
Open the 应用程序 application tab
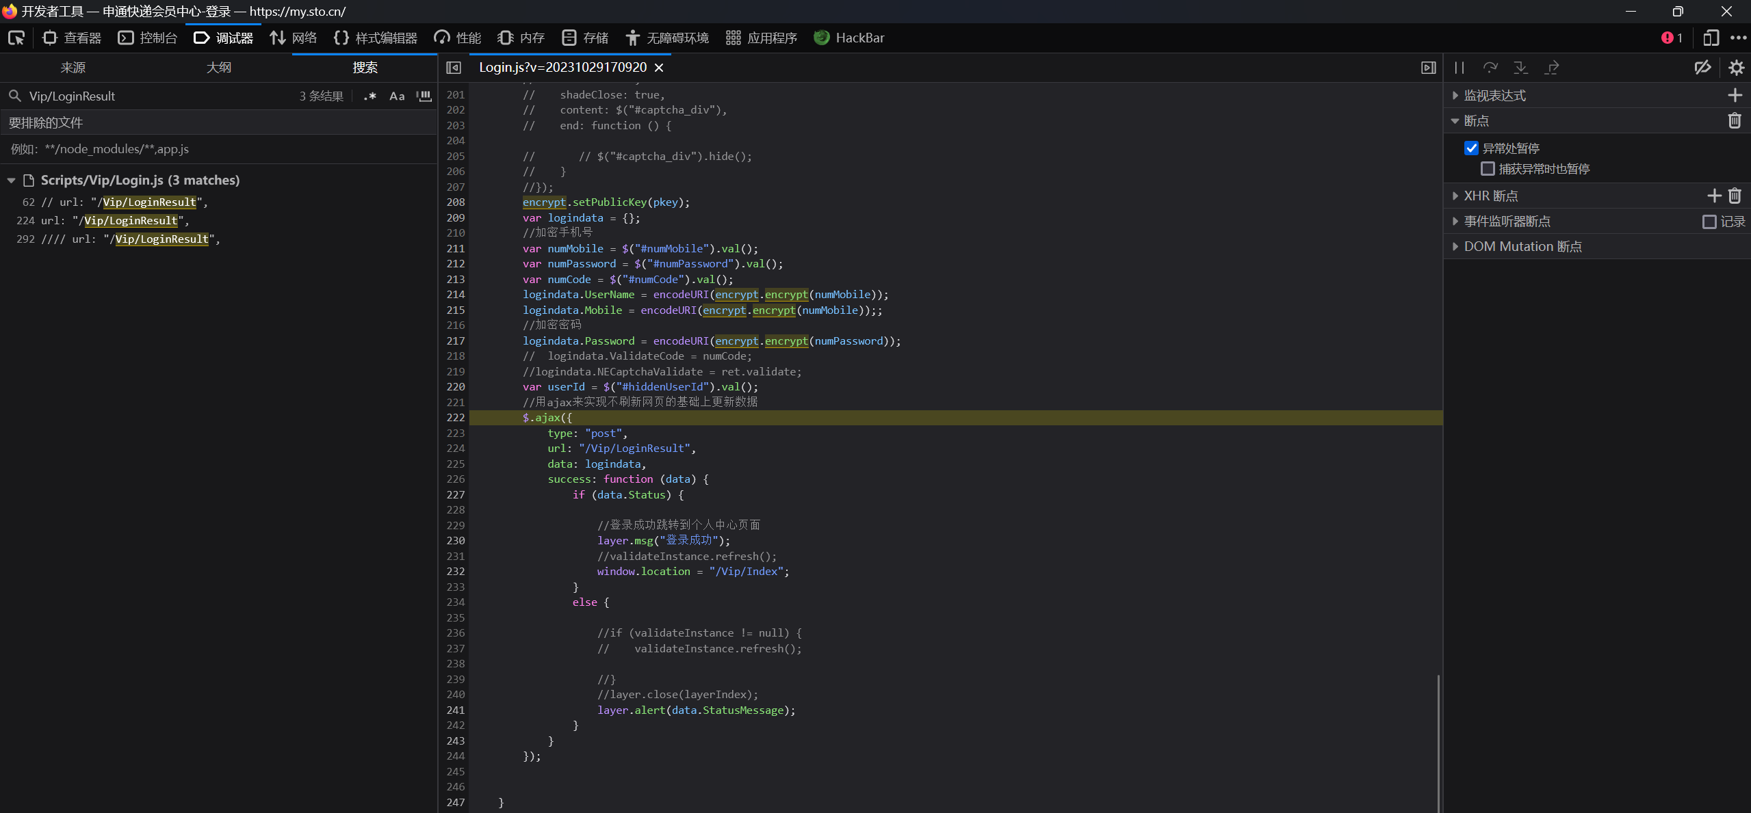tap(762, 38)
